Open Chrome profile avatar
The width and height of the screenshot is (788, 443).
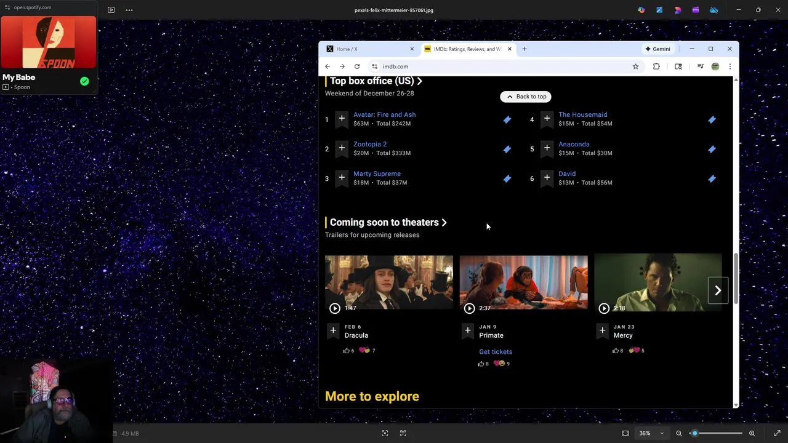tap(715, 66)
